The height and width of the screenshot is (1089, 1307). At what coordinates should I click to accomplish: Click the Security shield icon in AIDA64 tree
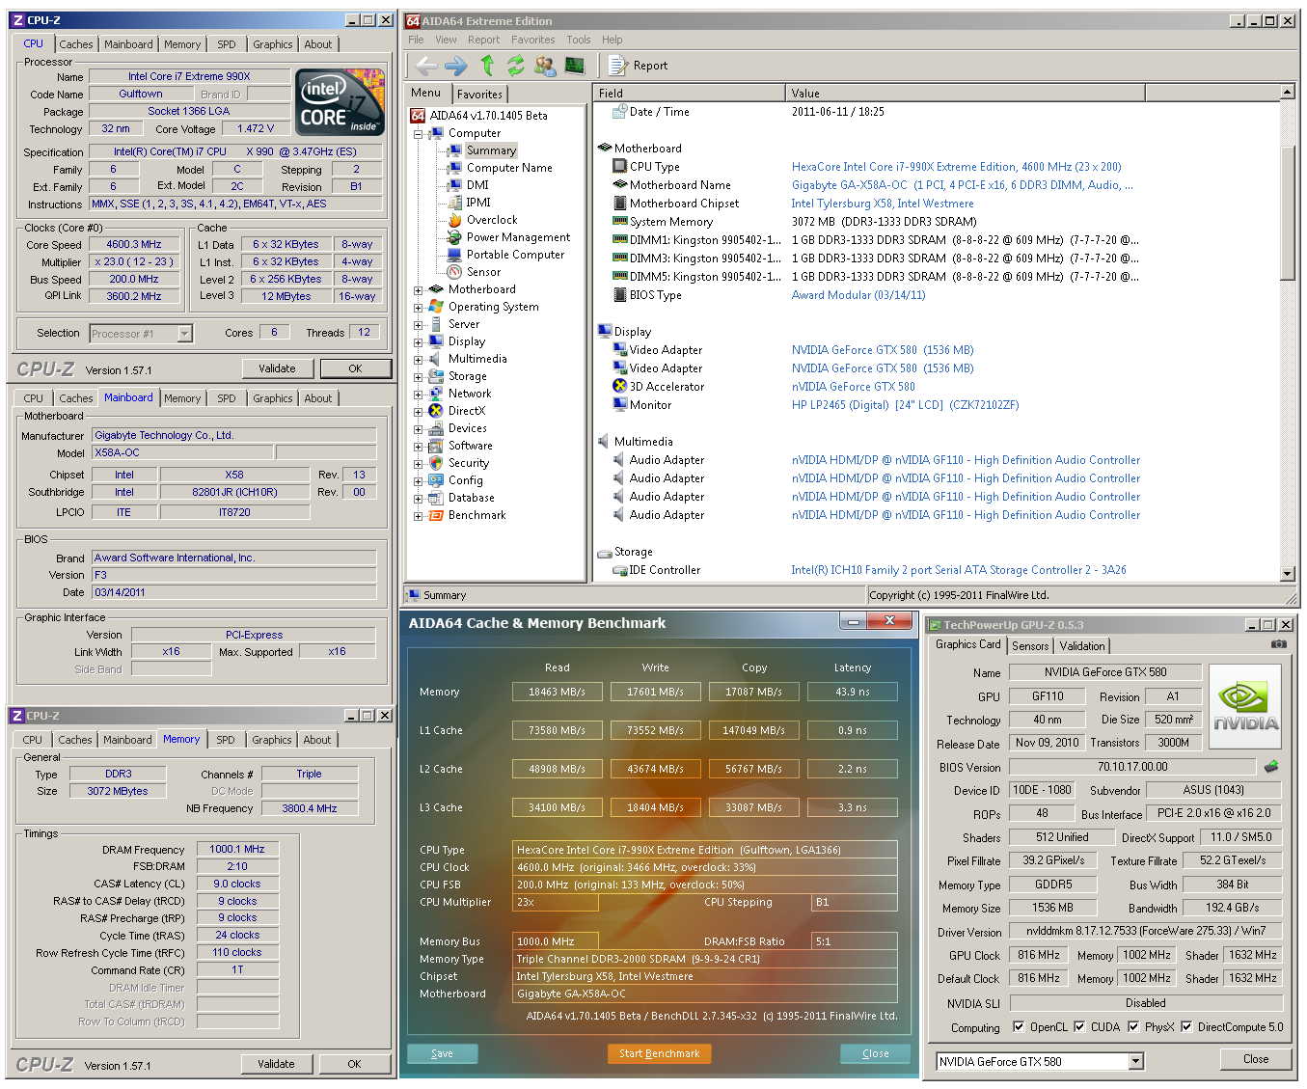tap(436, 463)
